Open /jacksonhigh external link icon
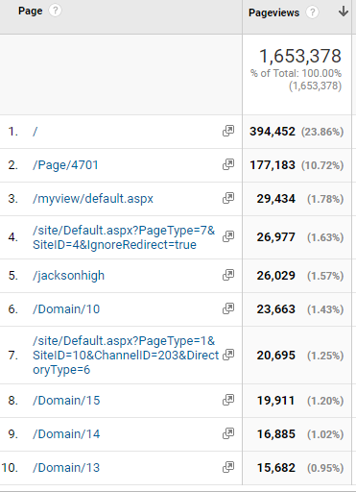Viewport: 356px width, 492px height. pyautogui.click(x=228, y=275)
